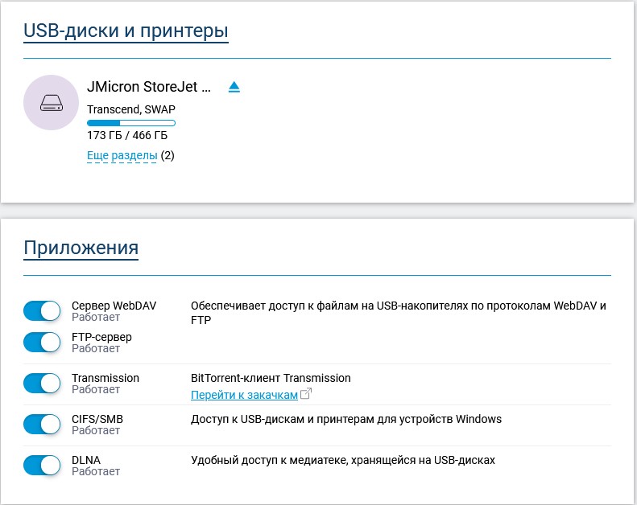Click the USB drive icon for JMicron StoreJet

(x=52, y=103)
